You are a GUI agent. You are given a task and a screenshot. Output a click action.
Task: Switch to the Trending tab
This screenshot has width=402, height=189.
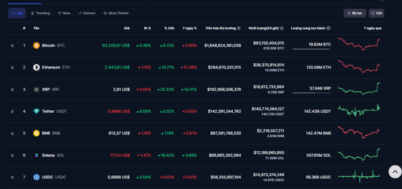pos(40,13)
